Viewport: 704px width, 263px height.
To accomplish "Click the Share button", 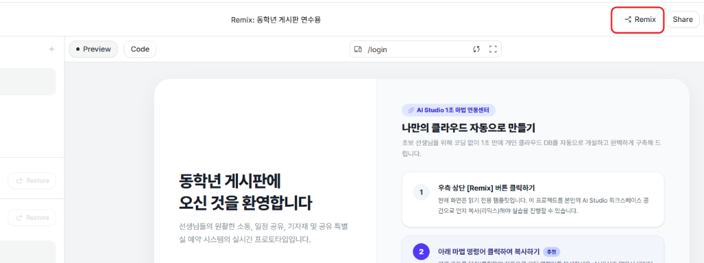I will (x=683, y=20).
